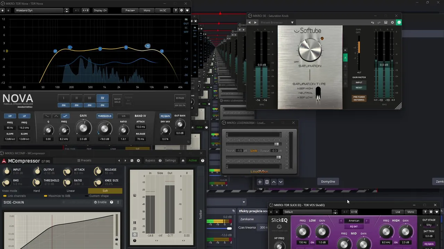Undo in Saturation Knob toolbar
Image resolution: width=444 pixels, height=249 pixels.
tap(373, 22)
